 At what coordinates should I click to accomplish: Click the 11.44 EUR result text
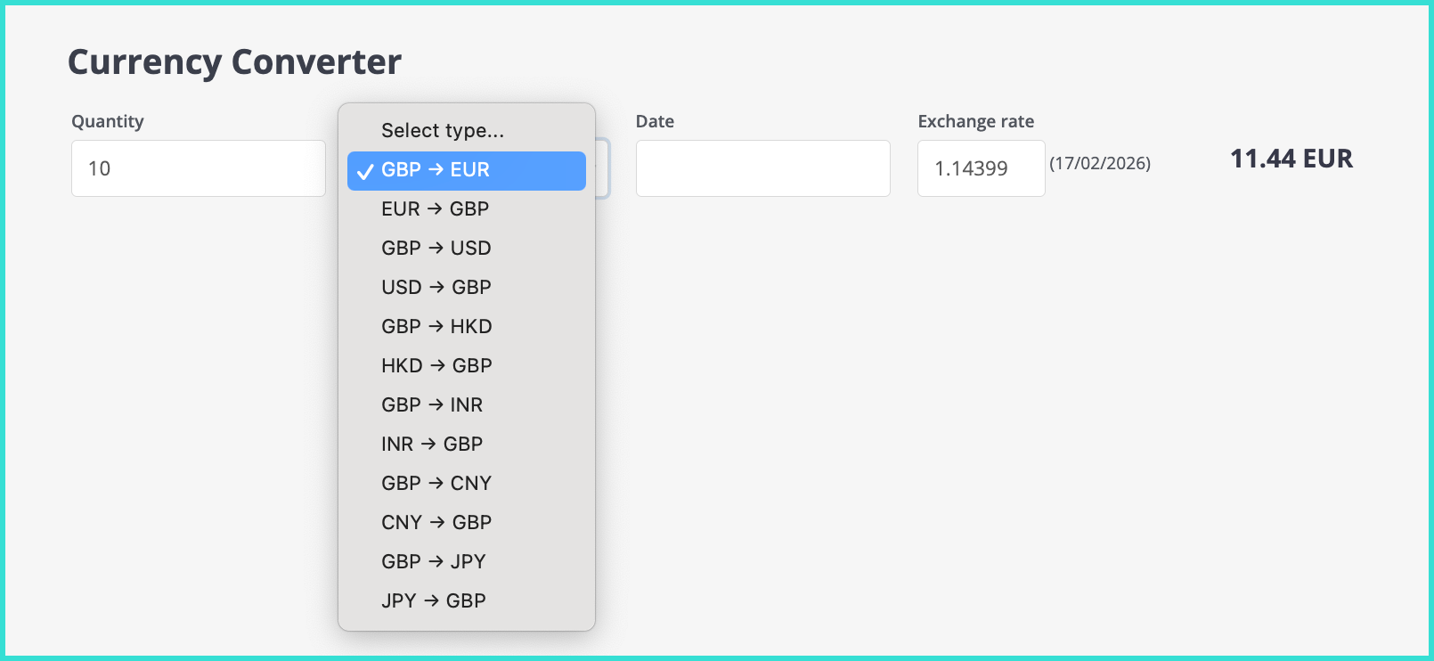pyautogui.click(x=1291, y=159)
